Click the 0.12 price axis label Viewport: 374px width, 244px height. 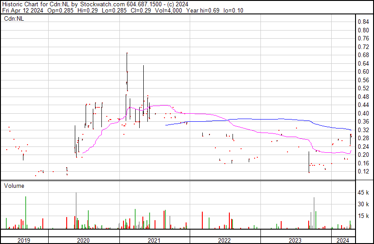point(363,172)
